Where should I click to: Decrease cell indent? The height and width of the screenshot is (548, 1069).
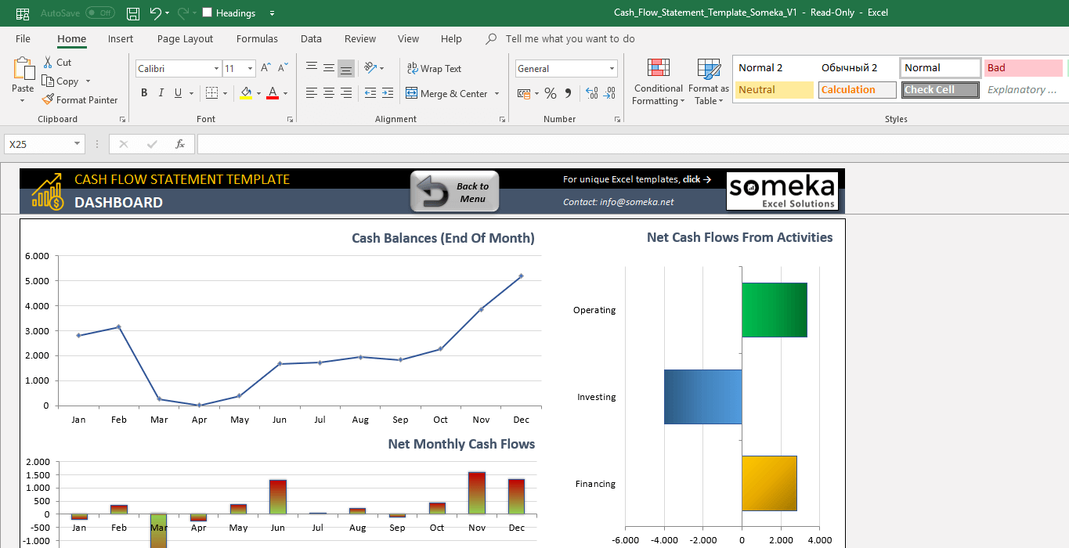(370, 93)
